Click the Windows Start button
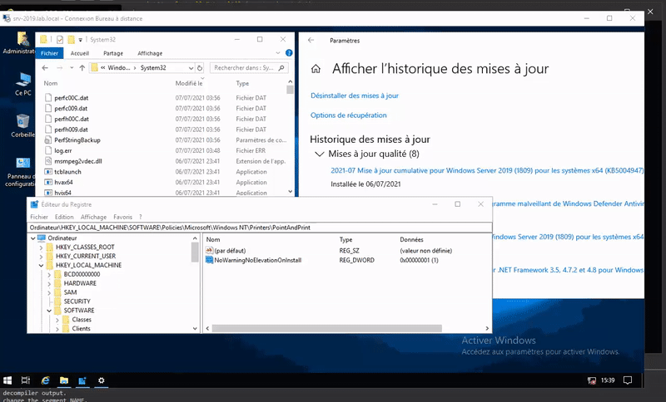This screenshot has height=402, width=666. pyautogui.click(x=7, y=380)
